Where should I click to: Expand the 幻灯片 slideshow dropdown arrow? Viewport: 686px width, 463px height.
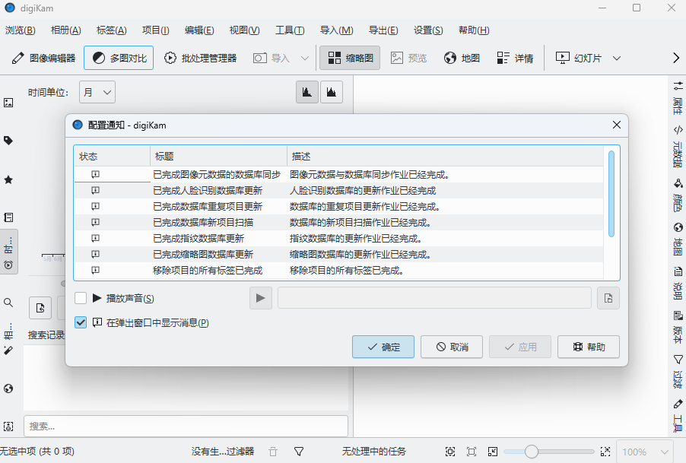click(x=617, y=58)
